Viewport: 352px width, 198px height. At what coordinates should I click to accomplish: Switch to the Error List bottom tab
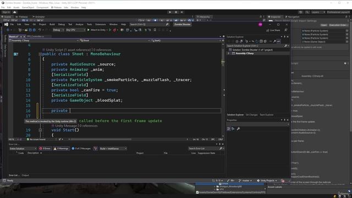pyautogui.click(x=14, y=175)
